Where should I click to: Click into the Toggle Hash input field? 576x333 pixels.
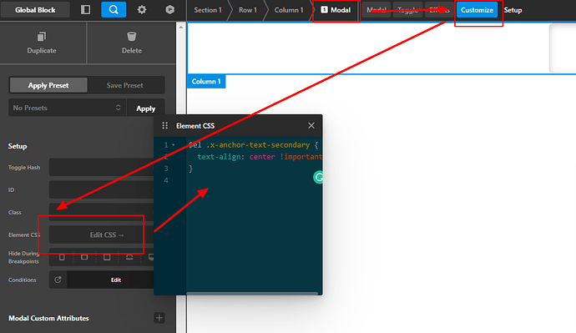pos(101,167)
